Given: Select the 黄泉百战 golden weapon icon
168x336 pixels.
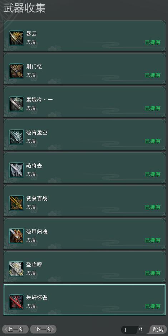Looking at the screenshot, I should [16, 203].
